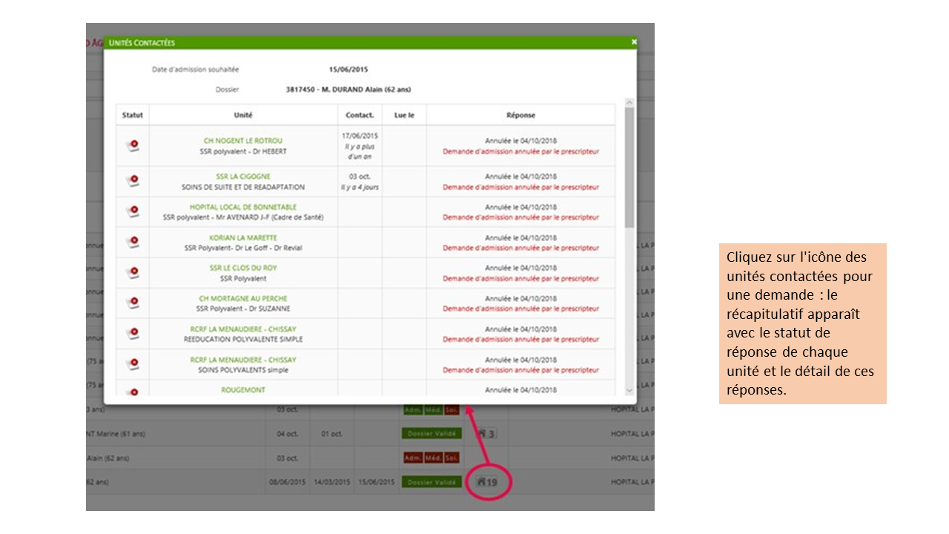Follow the KORIAN LA MARETTE link

click(x=243, y=237)
